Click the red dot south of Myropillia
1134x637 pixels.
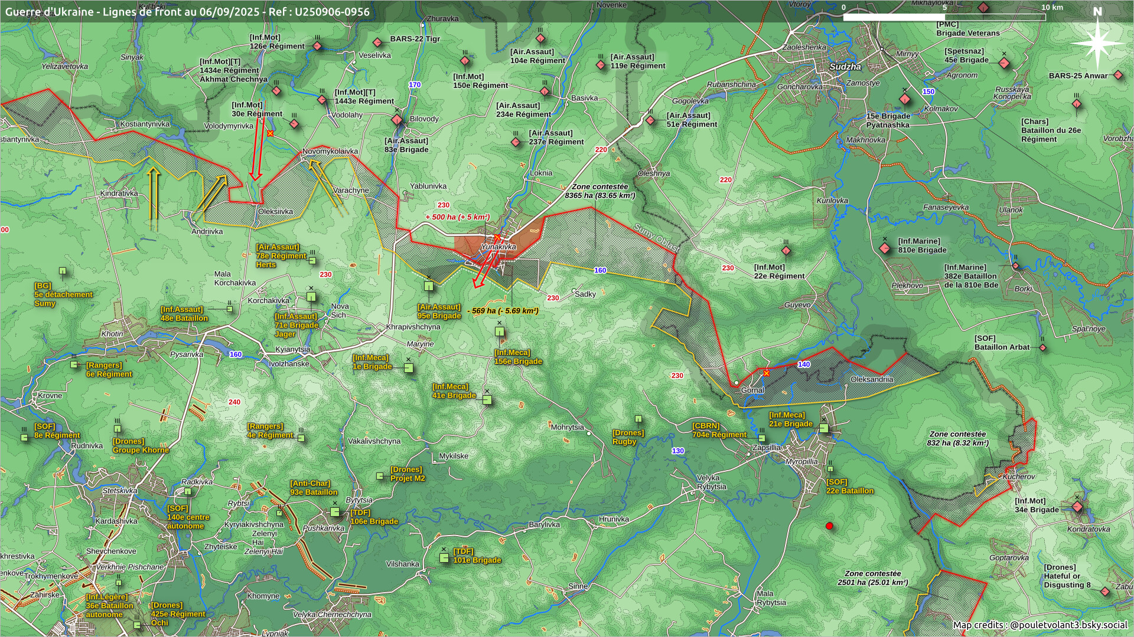829,526
